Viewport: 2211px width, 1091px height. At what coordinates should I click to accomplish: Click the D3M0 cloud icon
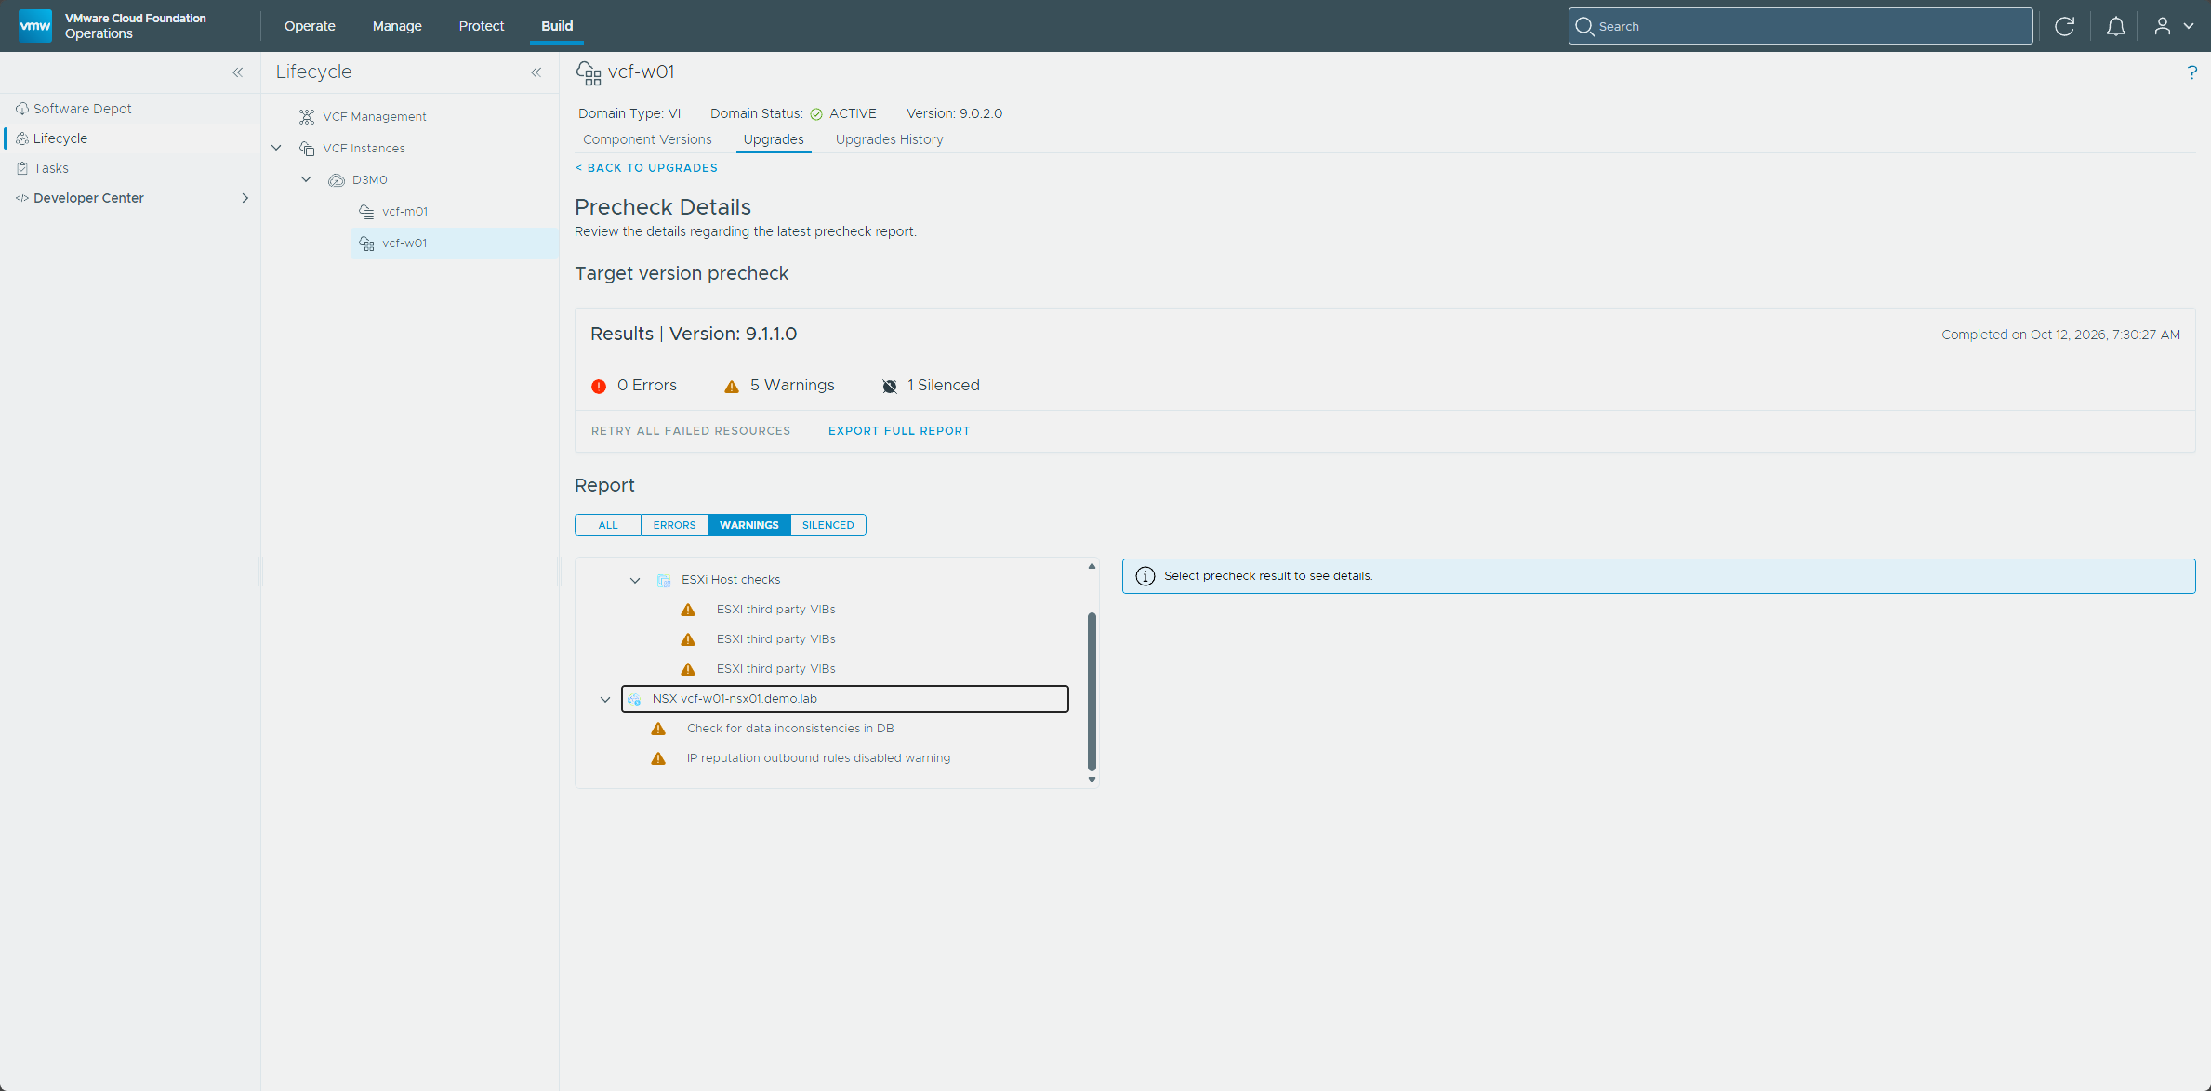pyautogui.click(x=337, y=179)
